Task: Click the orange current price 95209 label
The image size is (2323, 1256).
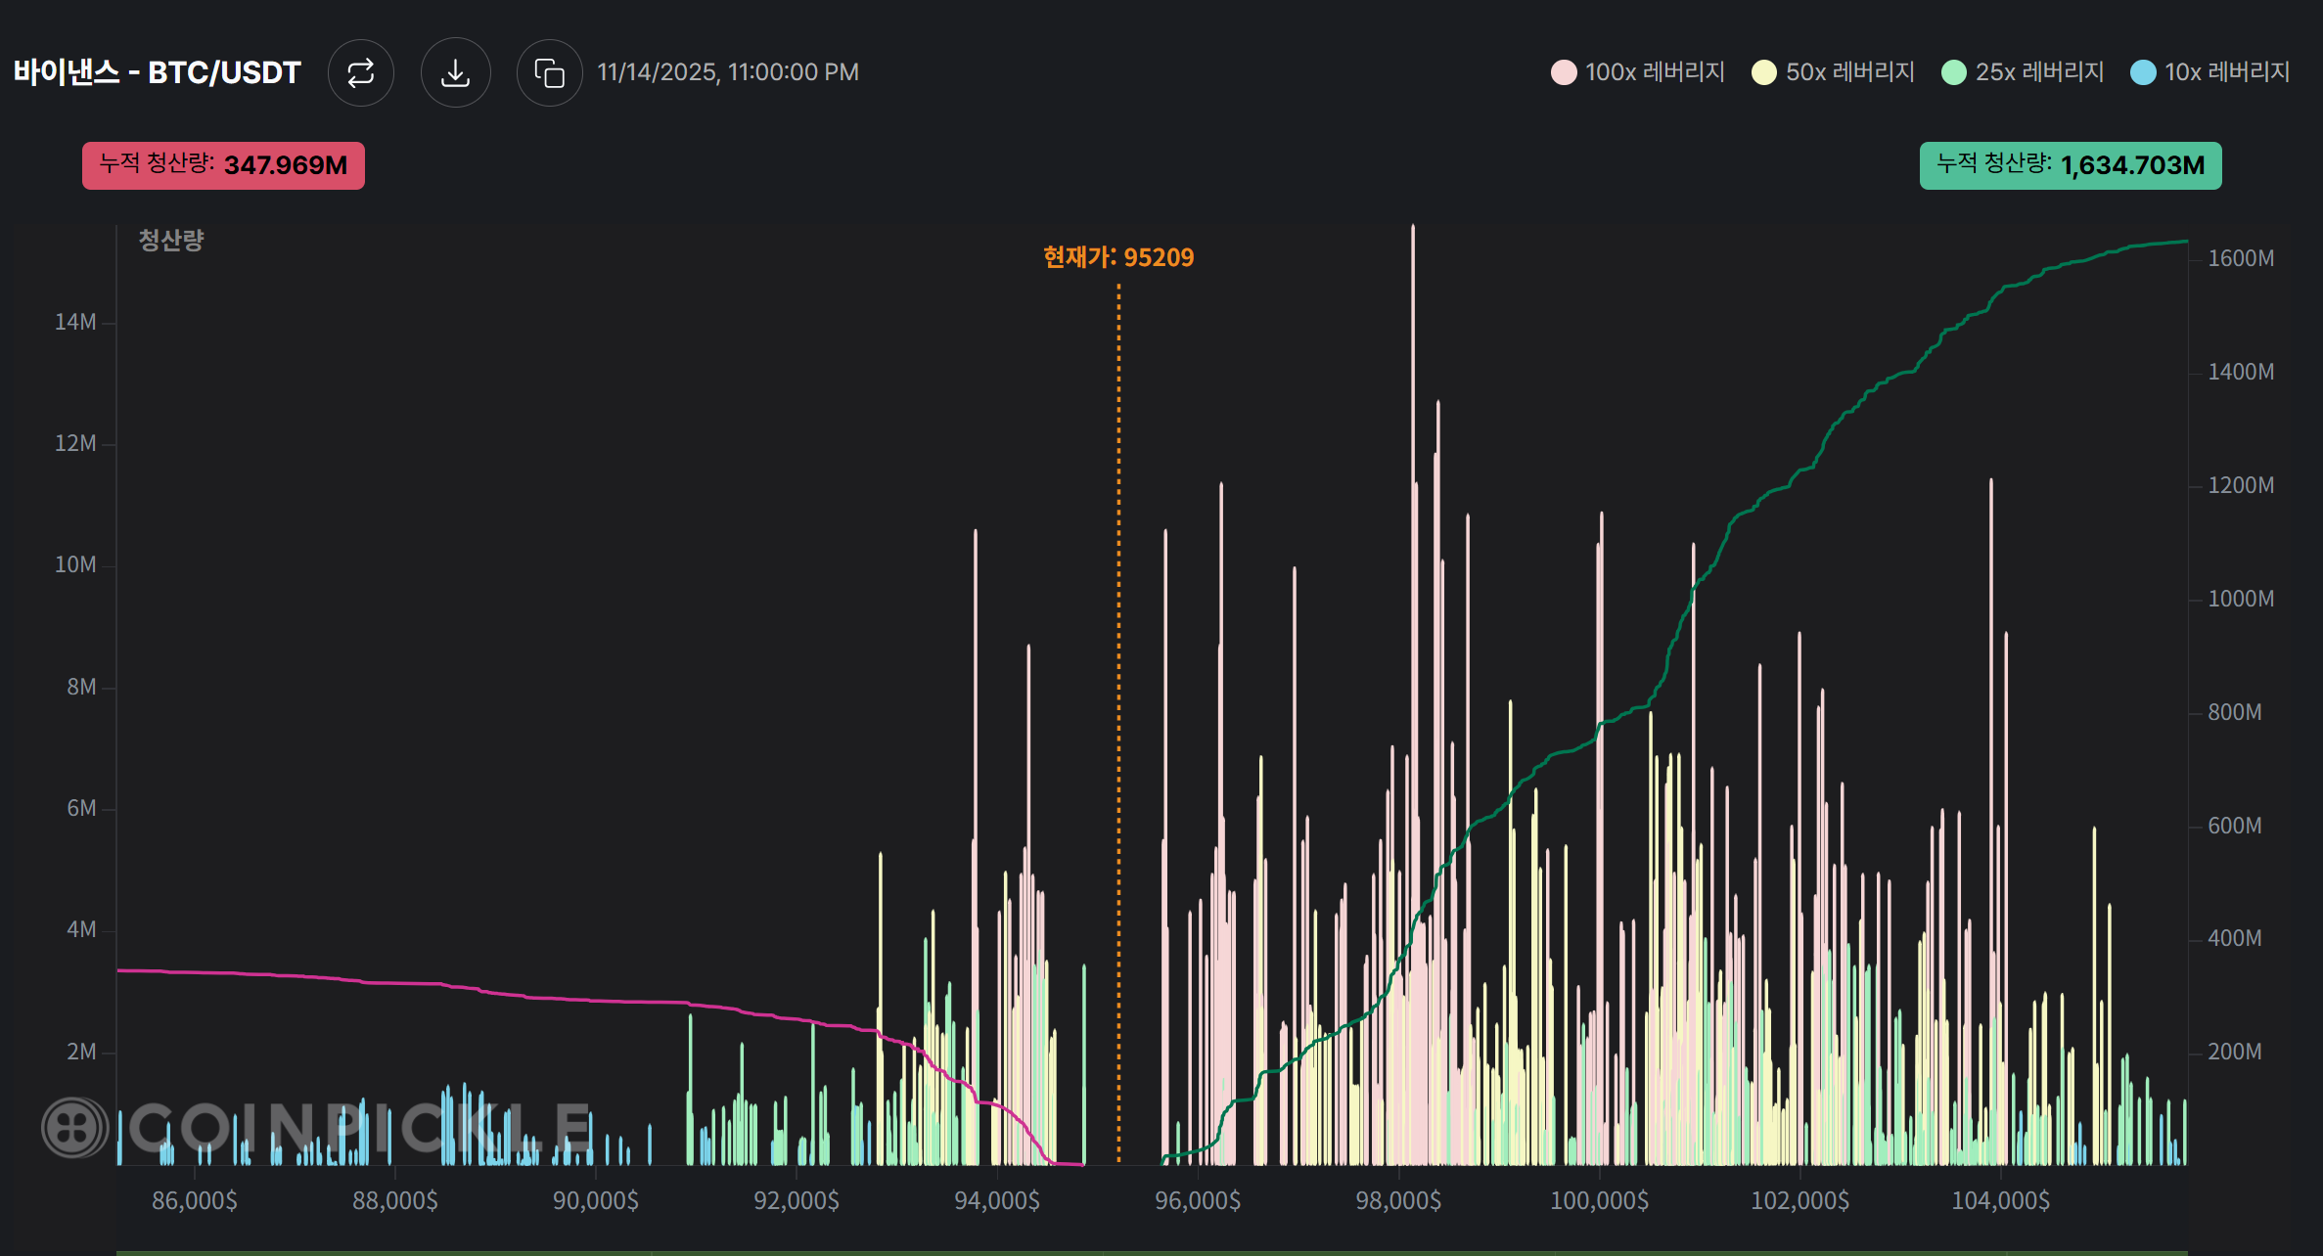Action: (x=1117, y=257)
